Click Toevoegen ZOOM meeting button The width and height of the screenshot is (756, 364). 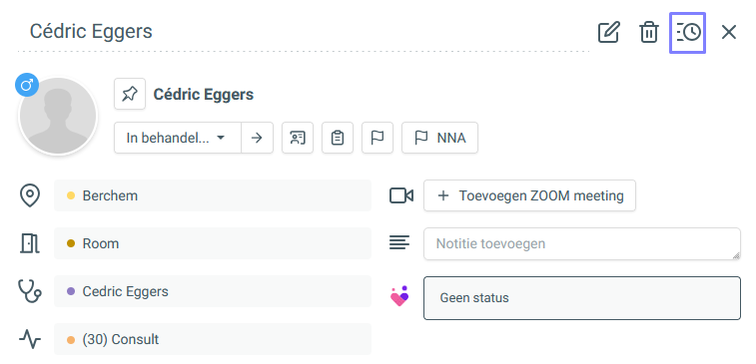click(529, 195)
